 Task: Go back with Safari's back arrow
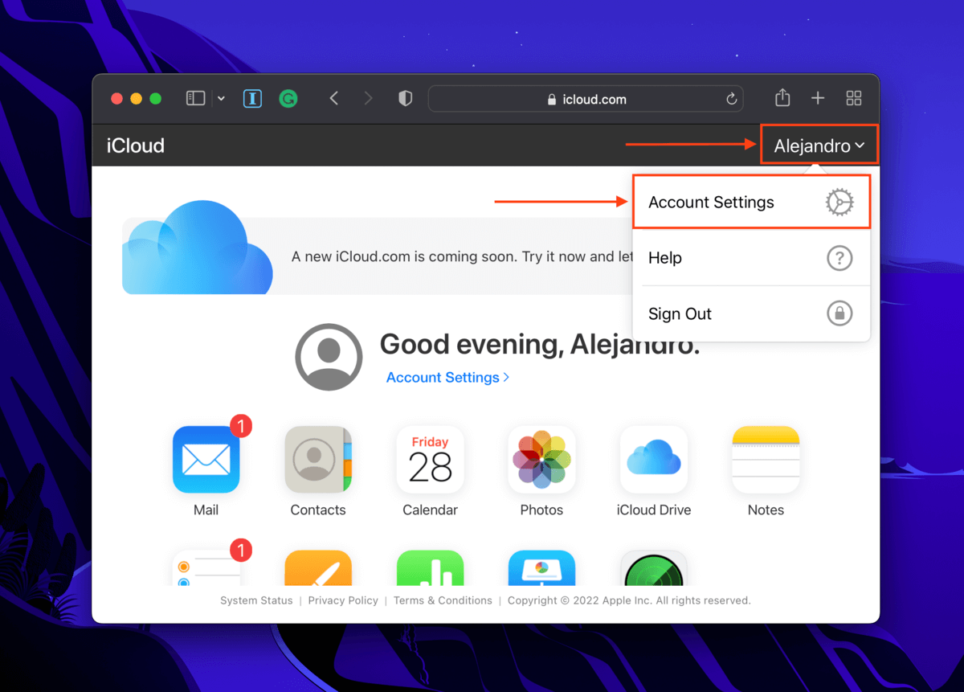pos(334,99)
